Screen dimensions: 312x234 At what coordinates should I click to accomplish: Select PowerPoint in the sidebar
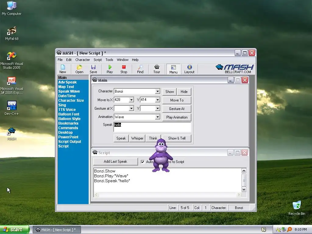tap(68, 137)
